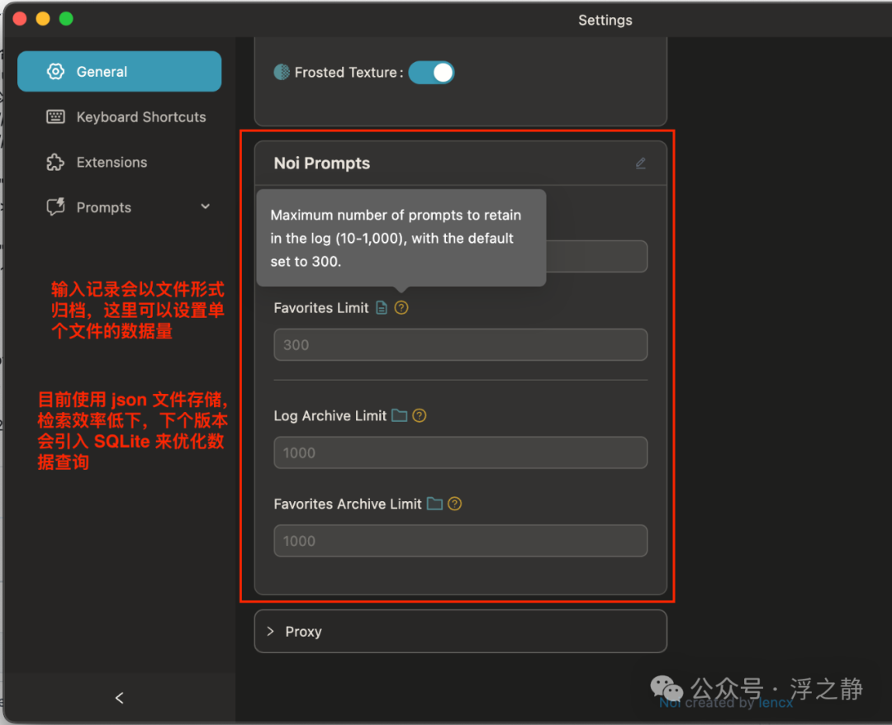The image size is (892, 725).
Task: Minimize the Settings window
Action: 43,19
